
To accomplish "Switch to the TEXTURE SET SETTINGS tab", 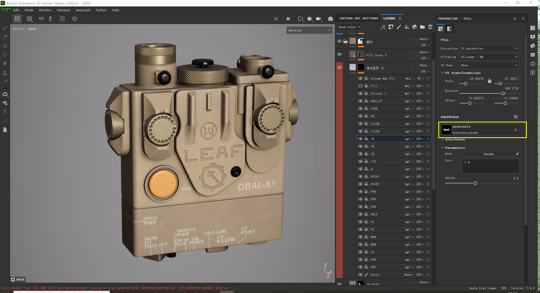I will (358, 18).
